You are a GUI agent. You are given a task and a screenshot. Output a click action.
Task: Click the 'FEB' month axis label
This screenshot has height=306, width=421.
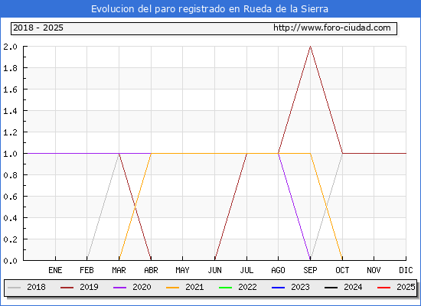pos(86,270)
